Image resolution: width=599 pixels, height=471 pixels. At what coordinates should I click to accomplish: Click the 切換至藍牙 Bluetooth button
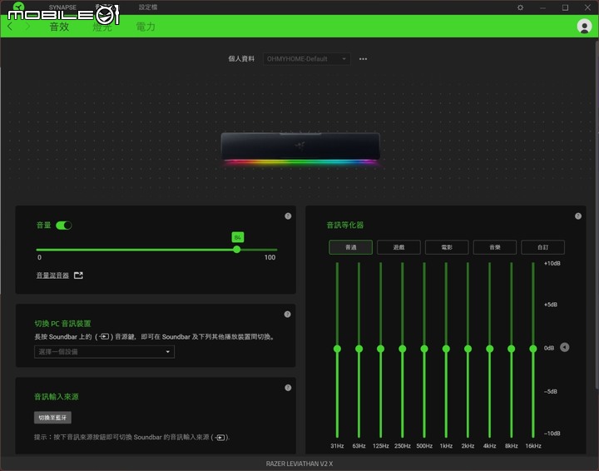tap(52, 418)
